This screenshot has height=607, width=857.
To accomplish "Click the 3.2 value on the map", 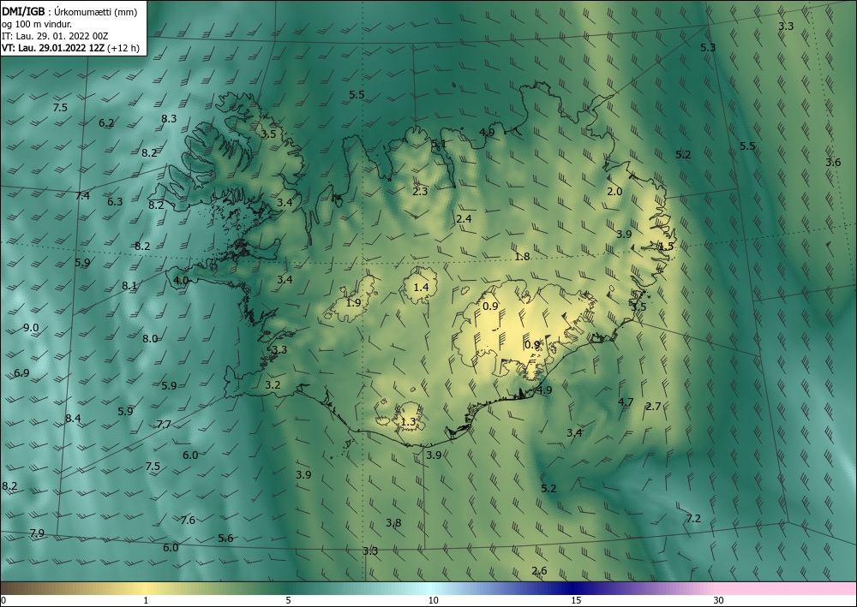I will (273, 385).
